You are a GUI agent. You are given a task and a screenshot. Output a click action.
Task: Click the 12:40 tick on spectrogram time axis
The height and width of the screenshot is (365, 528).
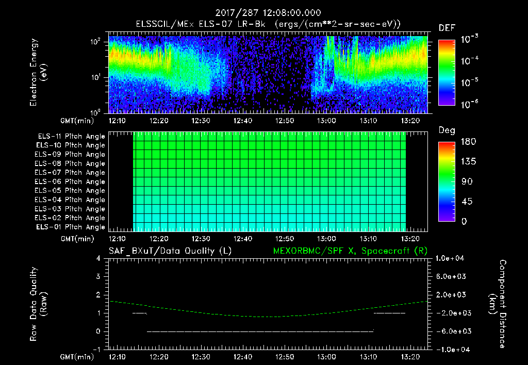click(x=243, y=121)
